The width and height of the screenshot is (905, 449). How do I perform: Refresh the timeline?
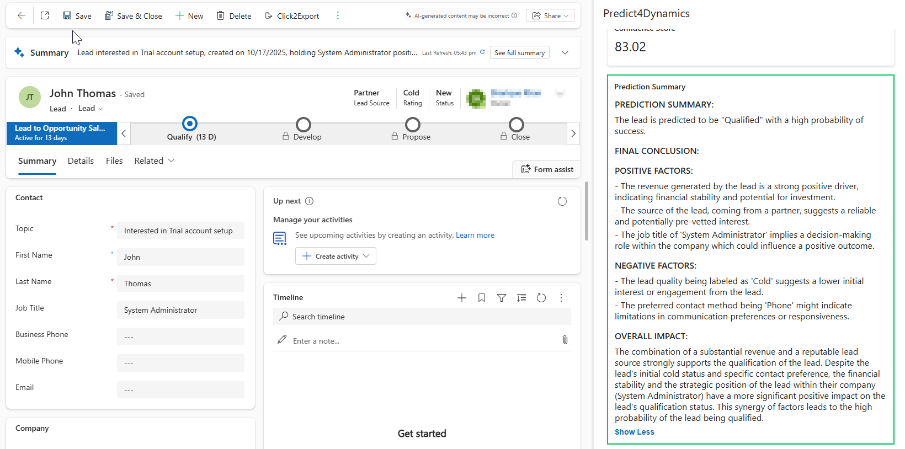pyautogui.click(x=541, y=298)
